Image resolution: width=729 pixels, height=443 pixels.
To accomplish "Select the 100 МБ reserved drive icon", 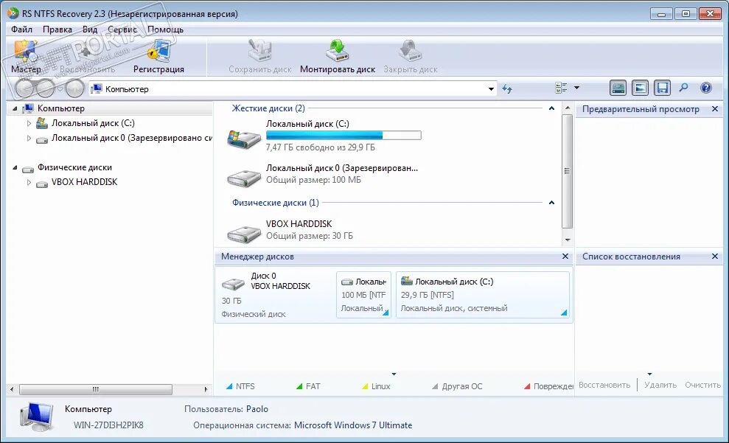I will [x=244, y=178].
